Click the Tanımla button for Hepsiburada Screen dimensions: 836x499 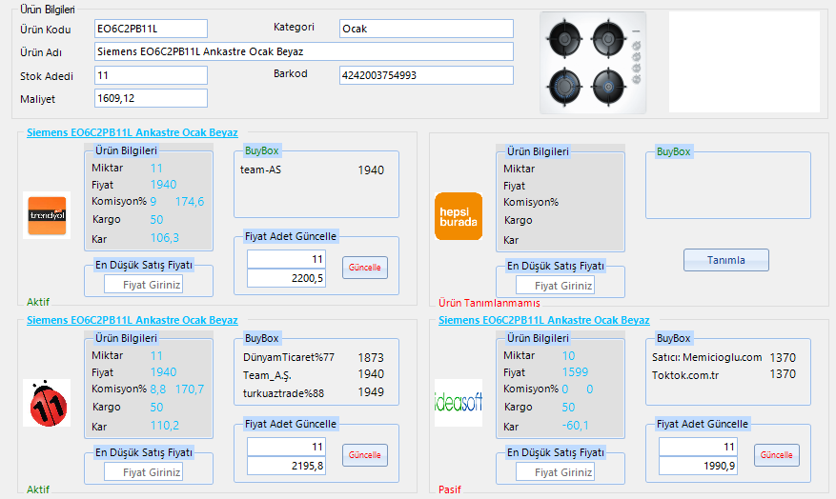725,260
